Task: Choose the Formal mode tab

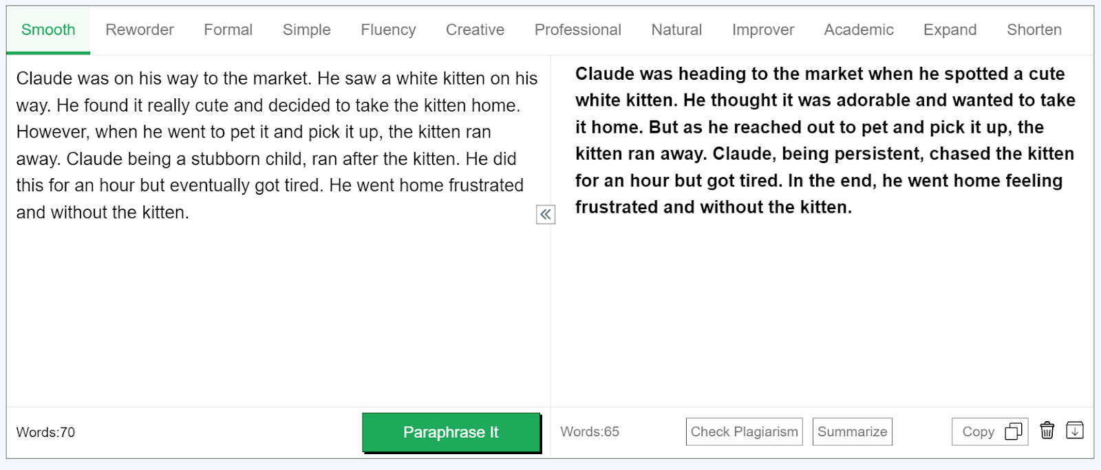Action: pos(228,30)
